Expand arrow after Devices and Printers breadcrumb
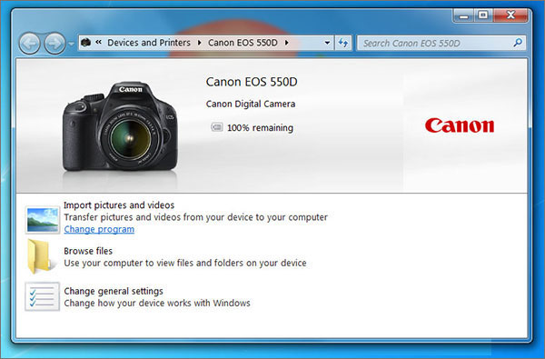The height and width of the screenshot is (359, 545). (199, 43)
